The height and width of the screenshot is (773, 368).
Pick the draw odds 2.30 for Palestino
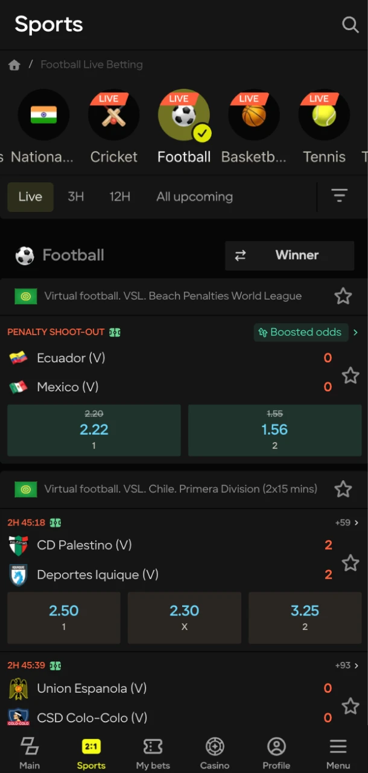tap(184, 617)
